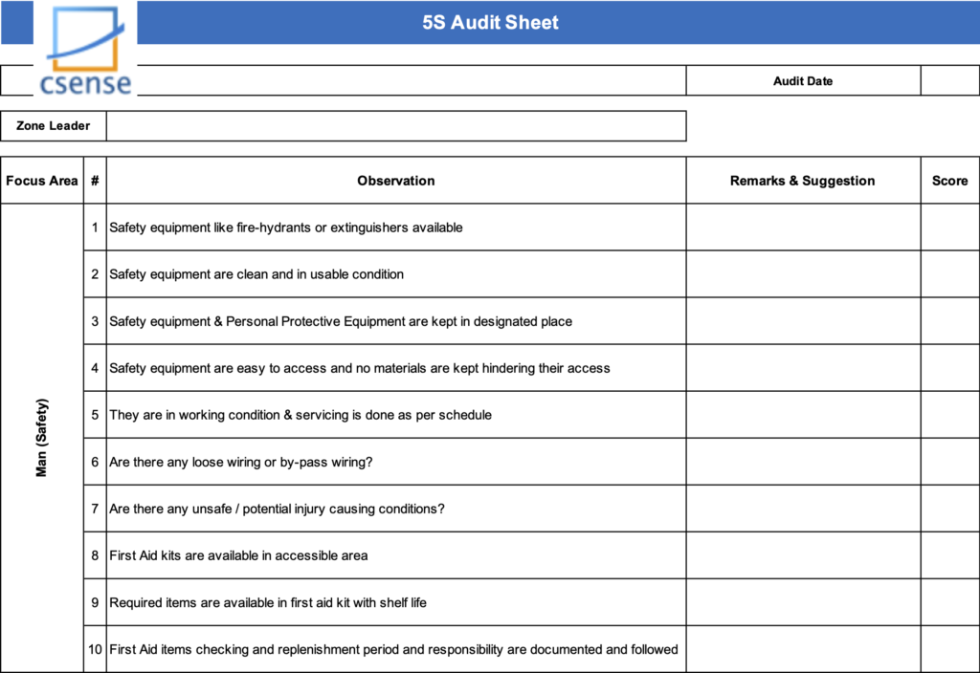Click the empty Zone Leader name field
Screen dimensions: 980x673
pyautogui.click(x=395, y=126)
